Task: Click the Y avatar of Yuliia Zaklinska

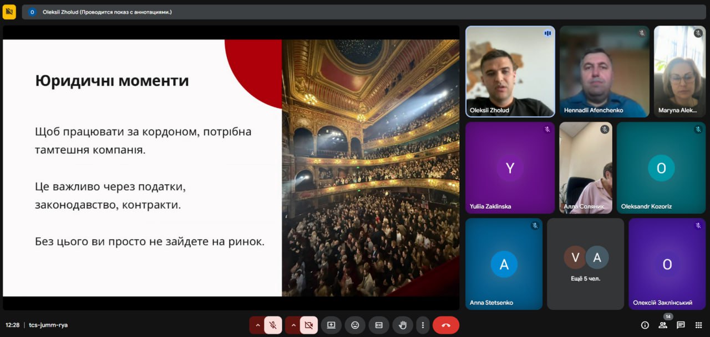Action: coord(510,168)
